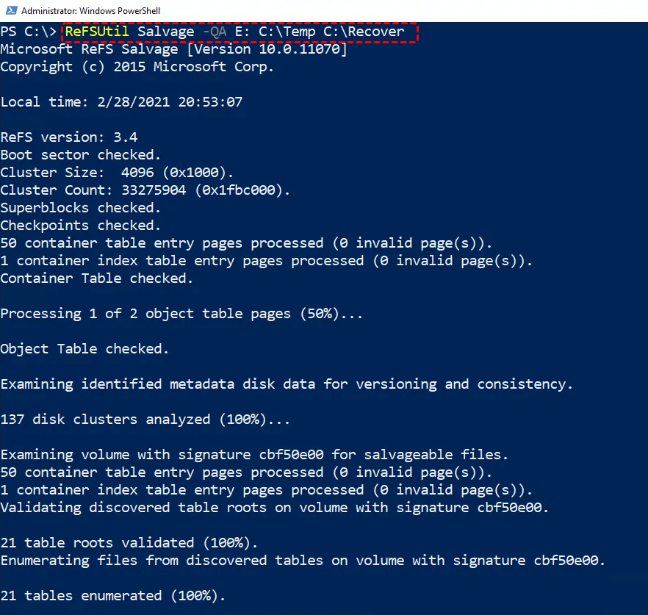Click the Local time 2/28/2021 line
The image size is (648, 615).
tap(121, 102)
